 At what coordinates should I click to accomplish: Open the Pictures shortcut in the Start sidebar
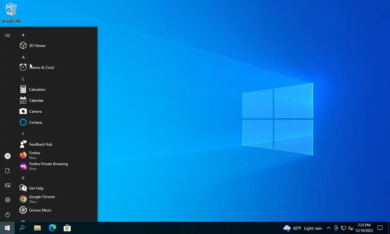click(x=8, y=185)
